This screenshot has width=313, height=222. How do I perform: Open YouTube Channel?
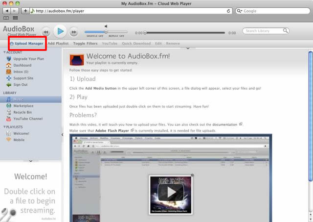28,119
